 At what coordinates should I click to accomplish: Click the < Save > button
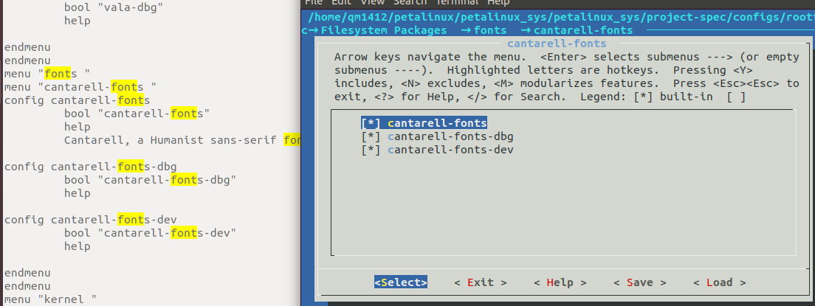(x=639, y=282)
